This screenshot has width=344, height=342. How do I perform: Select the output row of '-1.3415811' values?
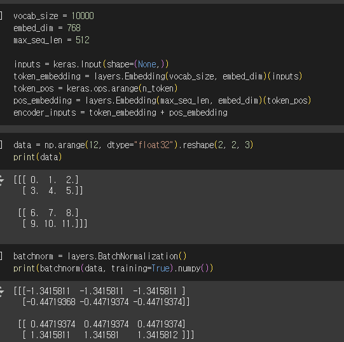99,291
